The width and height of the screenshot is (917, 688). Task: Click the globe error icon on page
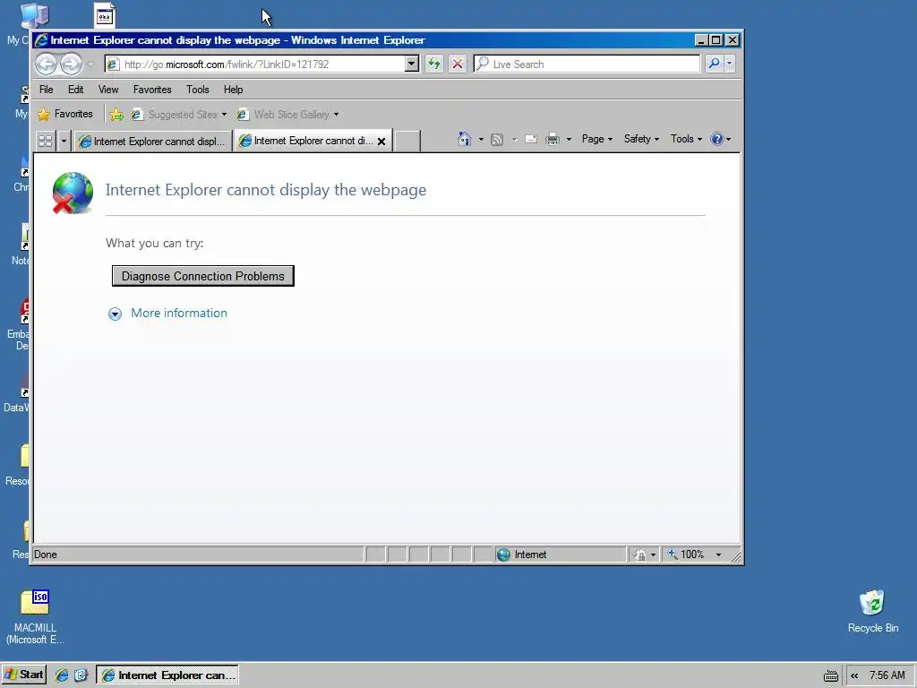click(73, 193)
